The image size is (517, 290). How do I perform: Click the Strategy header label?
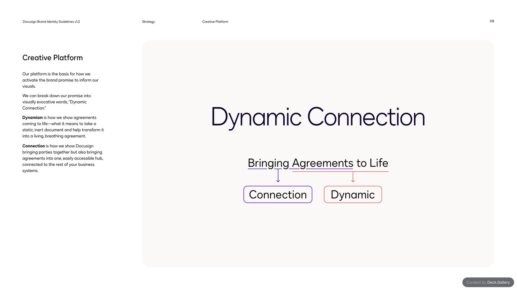148,22
